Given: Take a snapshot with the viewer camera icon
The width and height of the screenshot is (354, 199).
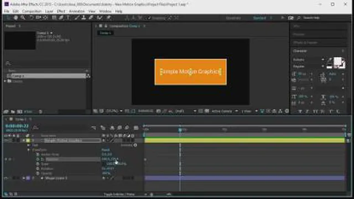Looking at the screenshot, I should [x=159, y=111].
